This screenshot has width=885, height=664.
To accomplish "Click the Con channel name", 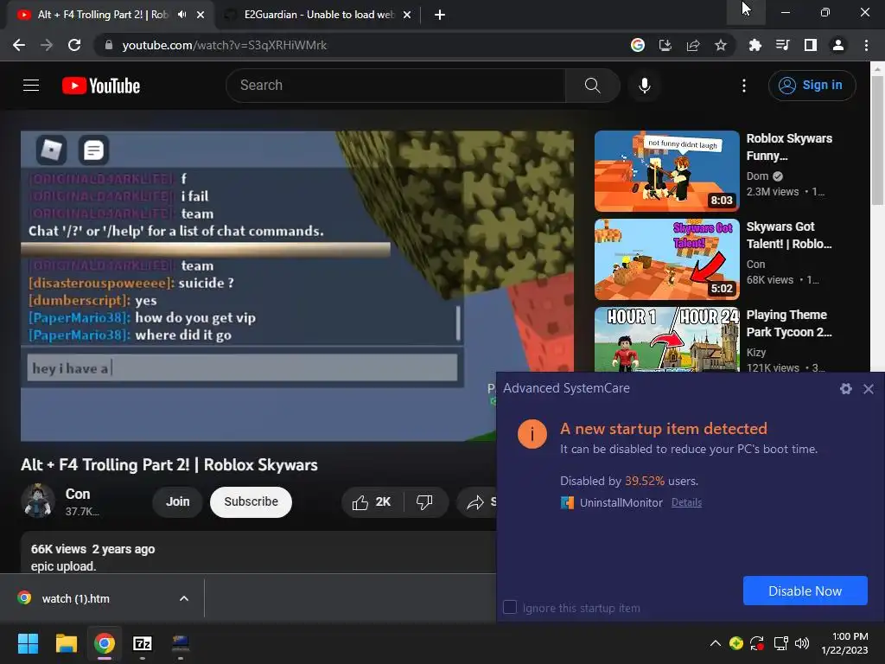I will pos(78,494).
